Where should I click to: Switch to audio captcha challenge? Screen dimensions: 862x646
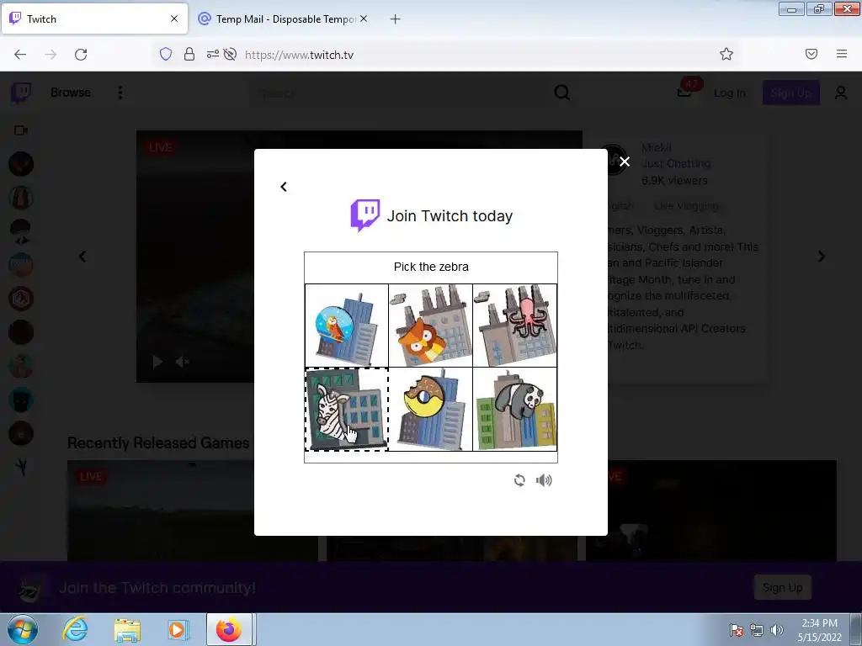544,480
